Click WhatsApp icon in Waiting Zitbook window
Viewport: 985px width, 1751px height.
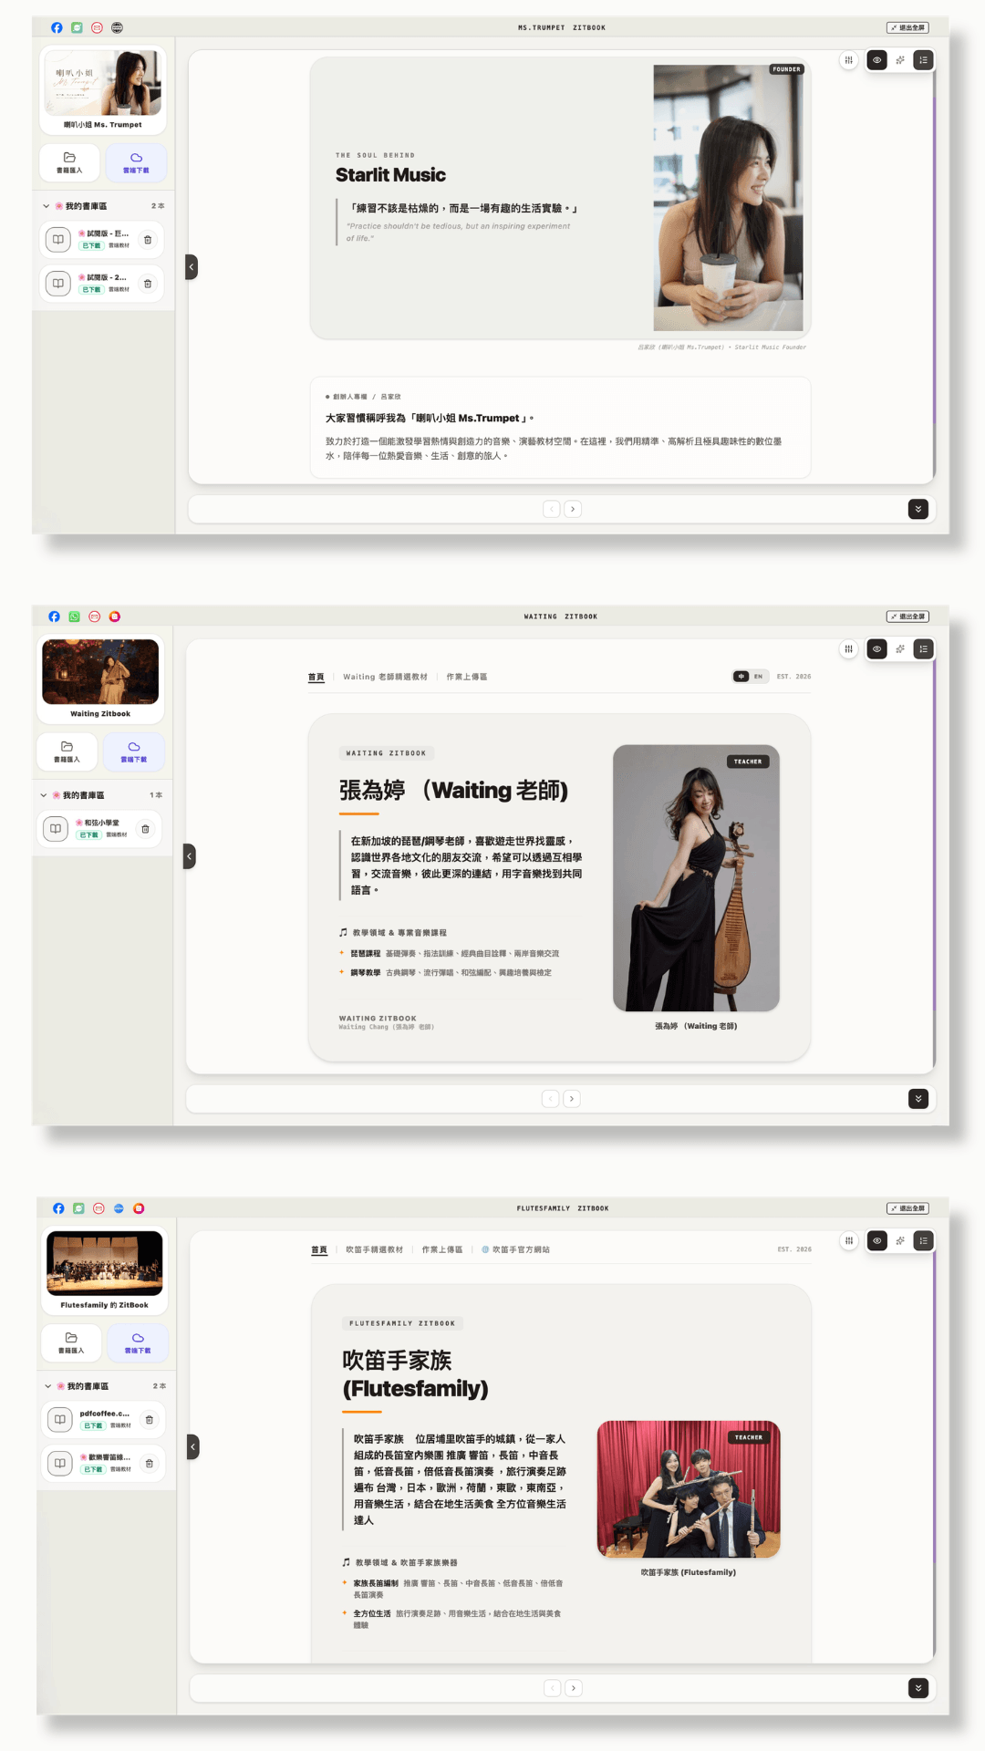[74, 616]
